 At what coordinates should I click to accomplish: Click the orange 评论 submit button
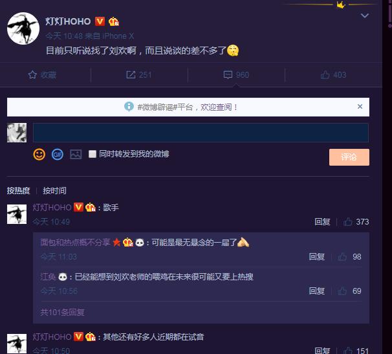click(x=349, y=157)
